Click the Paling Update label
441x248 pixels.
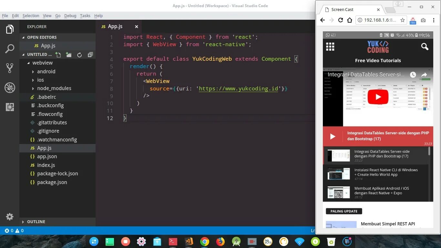click(x=344, y=211)
